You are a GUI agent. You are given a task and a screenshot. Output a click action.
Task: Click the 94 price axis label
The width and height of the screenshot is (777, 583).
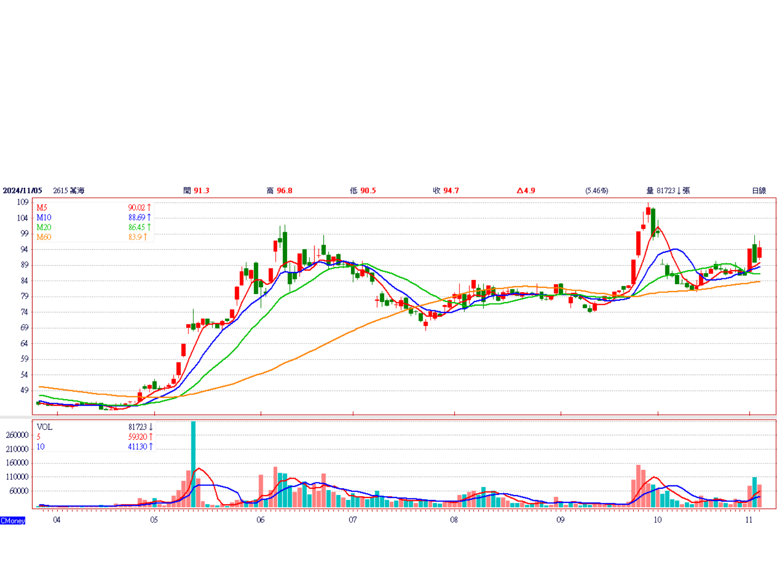click(24, 249)
